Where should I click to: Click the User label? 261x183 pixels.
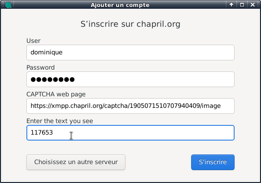33,41
